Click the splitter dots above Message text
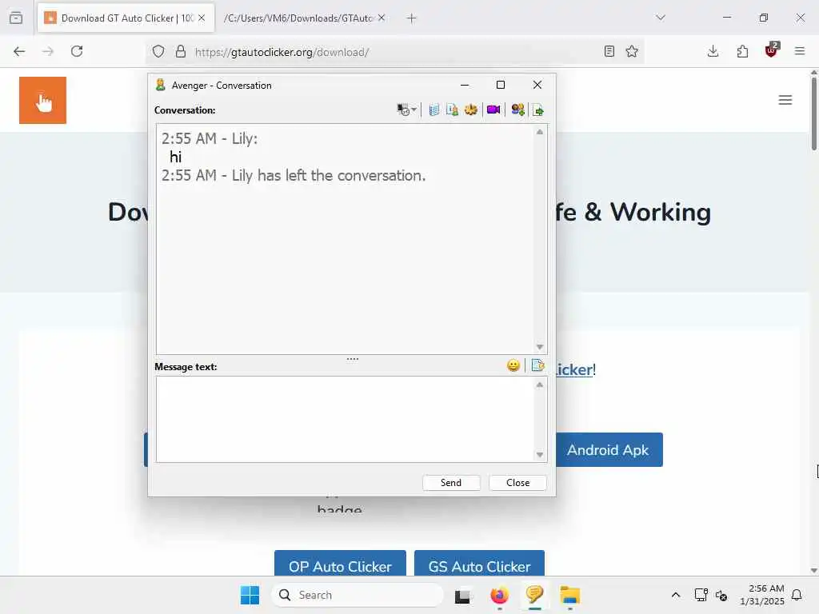This screenshot has width=819, height=614. point(353,359)
